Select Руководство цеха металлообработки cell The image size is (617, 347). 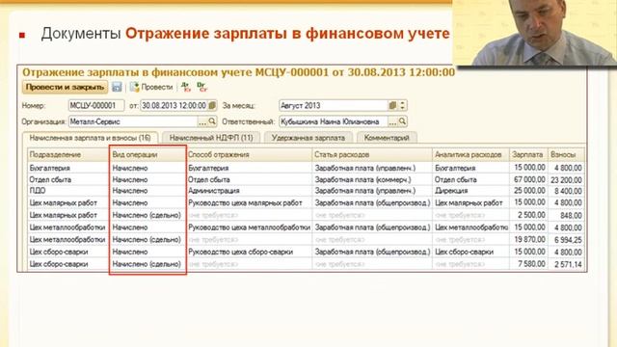click(249, 227)
